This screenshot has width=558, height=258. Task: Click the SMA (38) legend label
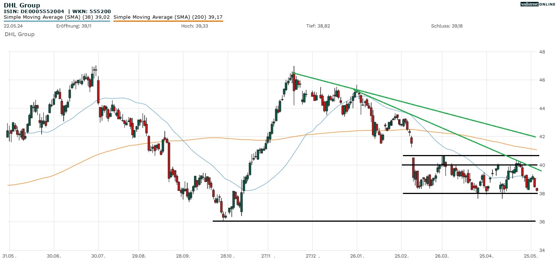tap(57, 17)
